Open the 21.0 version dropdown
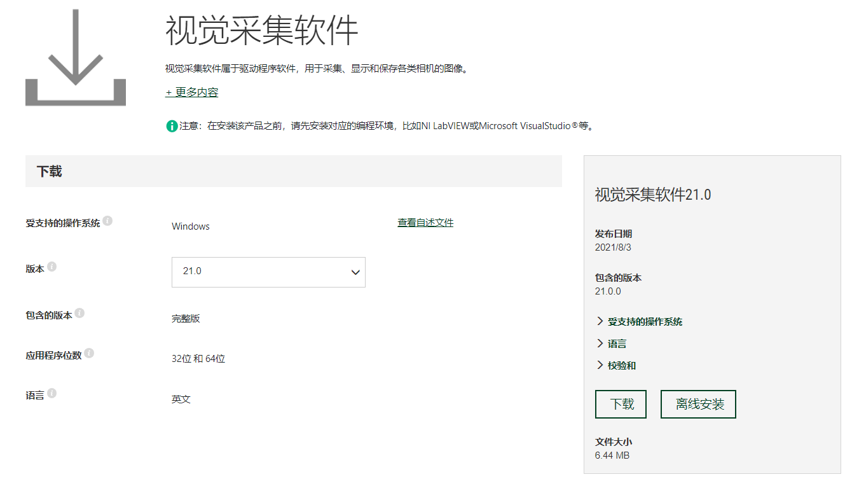The image size is (845, 479). coord(268,272)
